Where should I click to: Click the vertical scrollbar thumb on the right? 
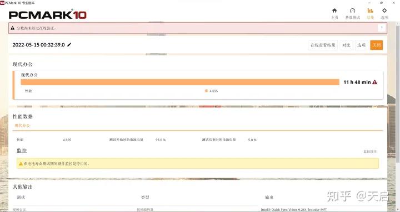click(x=398, y=94)
